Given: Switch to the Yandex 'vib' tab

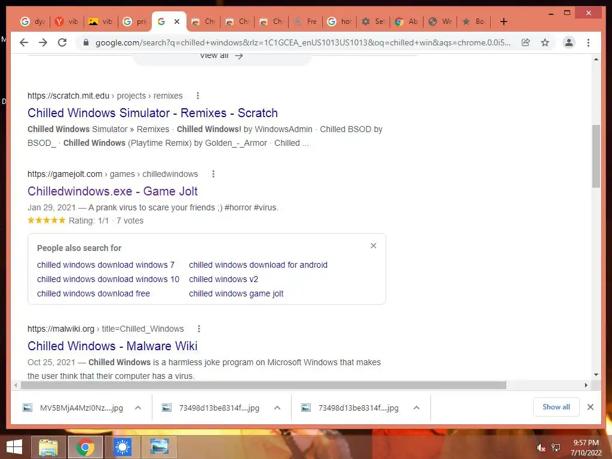Looking at the screenshot, I should click(67, 22).
